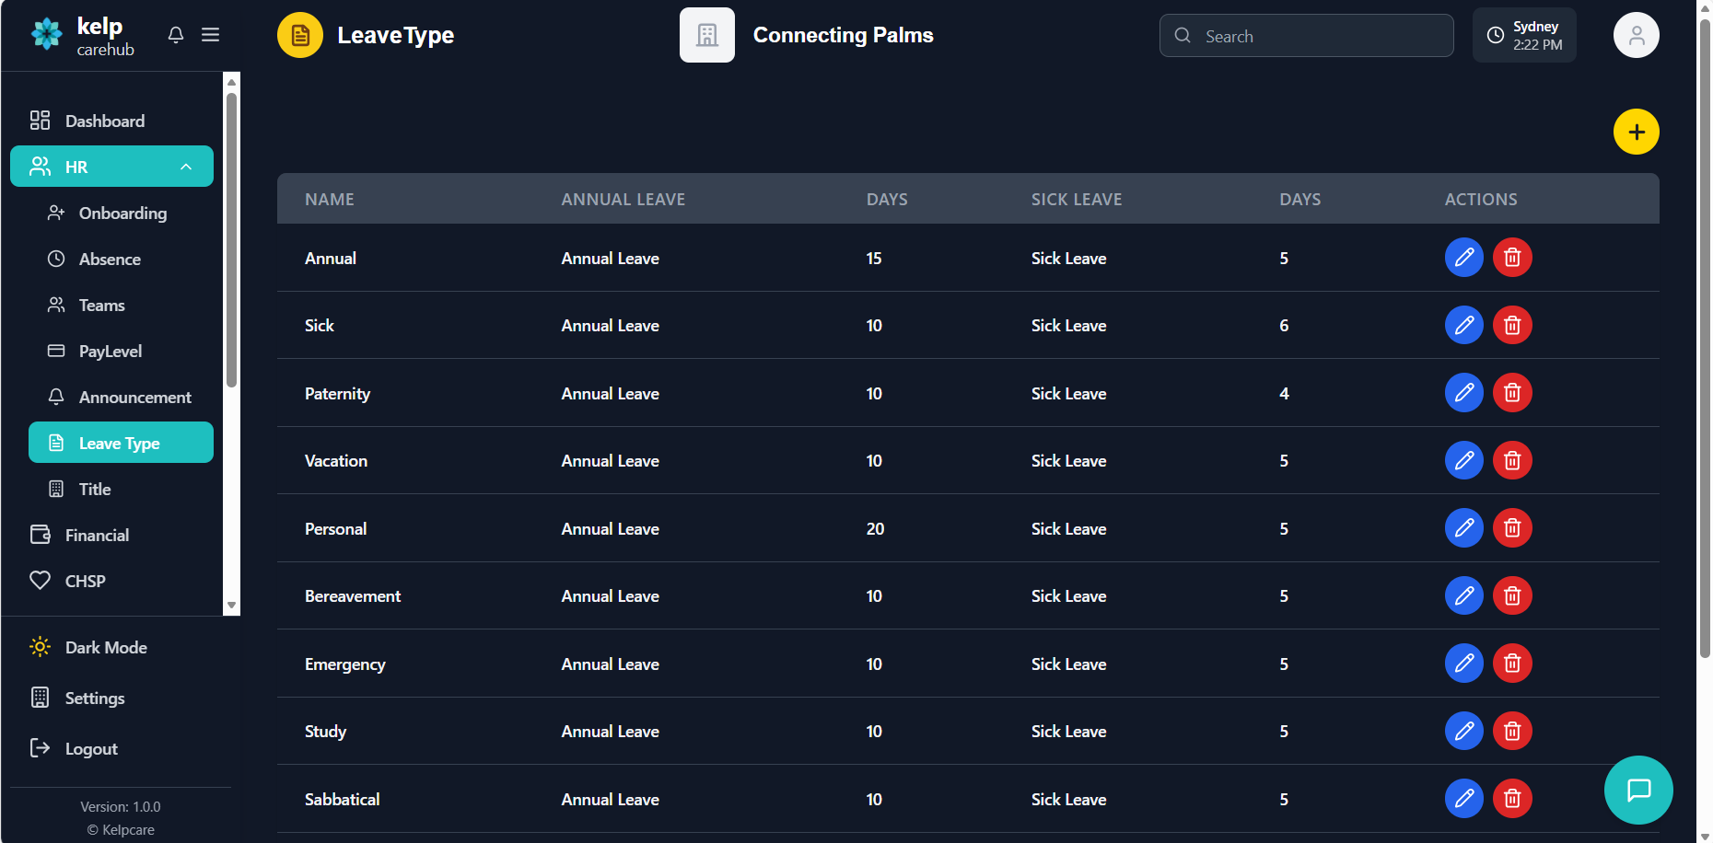Open the notifications bell icon
The image size is (1713, 843).
tap(175, 34)
